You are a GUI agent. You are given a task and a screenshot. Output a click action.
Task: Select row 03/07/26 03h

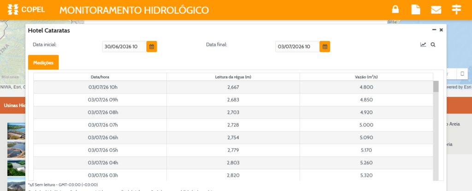tap(233, 175)
